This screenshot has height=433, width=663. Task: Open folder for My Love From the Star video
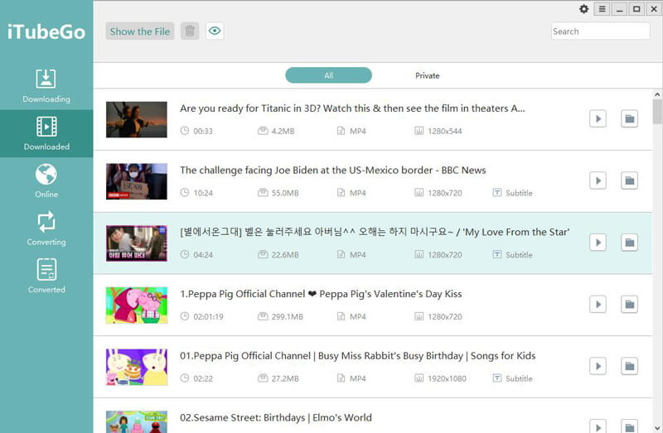(x=629, y=243)
